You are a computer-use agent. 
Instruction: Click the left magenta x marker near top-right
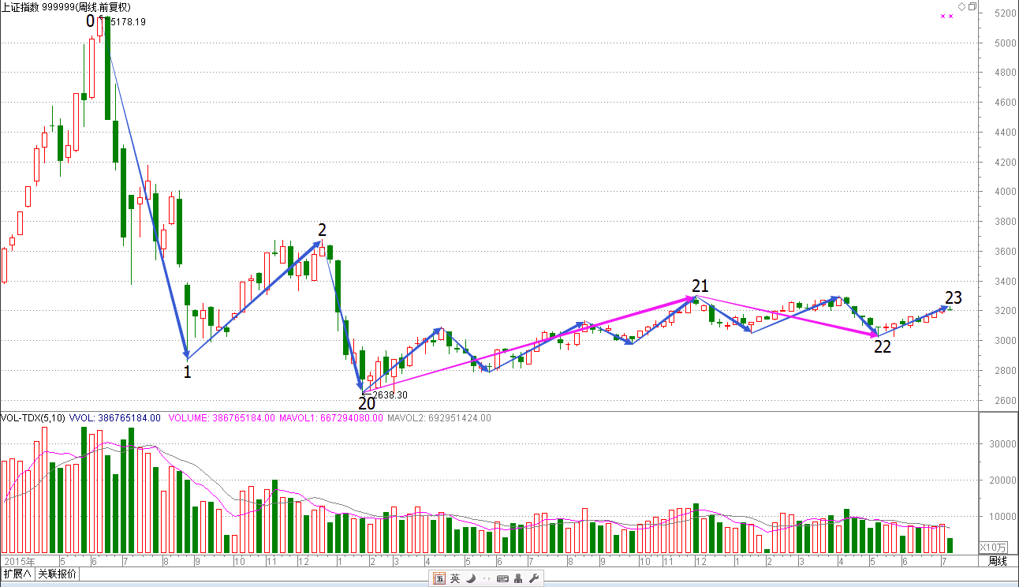944,16
